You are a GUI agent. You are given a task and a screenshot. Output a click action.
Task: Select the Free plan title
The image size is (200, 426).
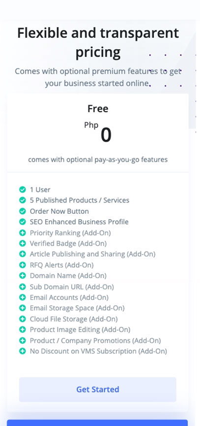click(x=98, y=109)
